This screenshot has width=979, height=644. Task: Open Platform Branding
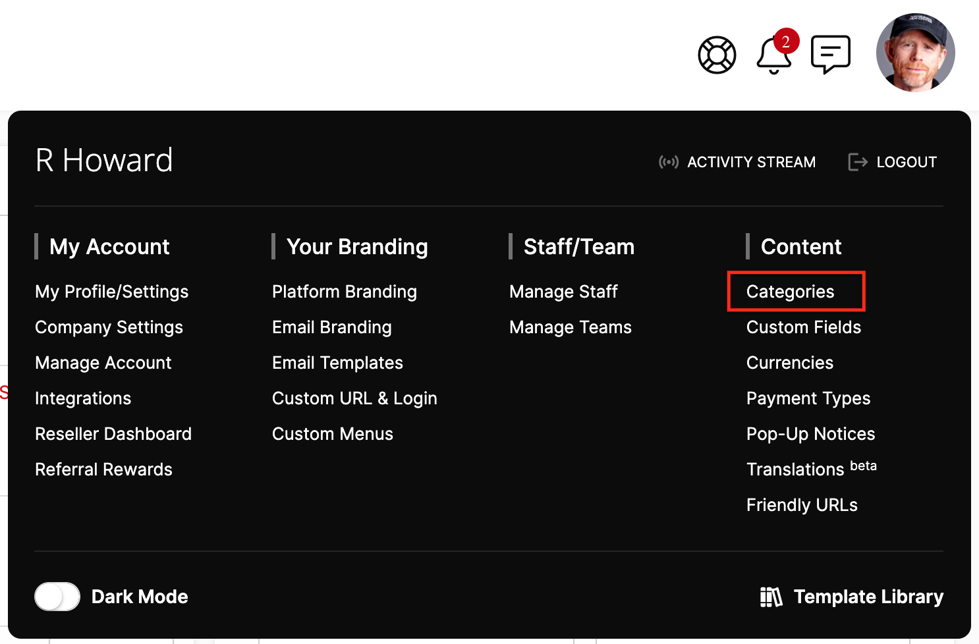(345, 292)
